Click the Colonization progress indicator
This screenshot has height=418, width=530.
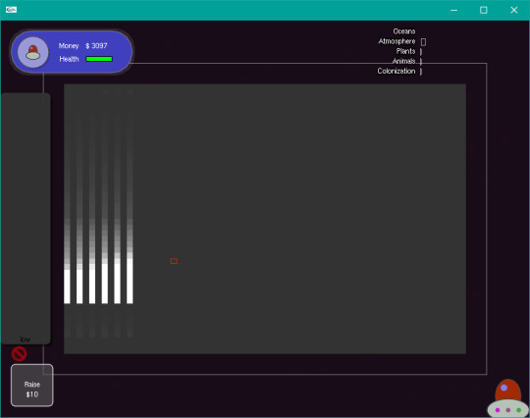(421, 72)
